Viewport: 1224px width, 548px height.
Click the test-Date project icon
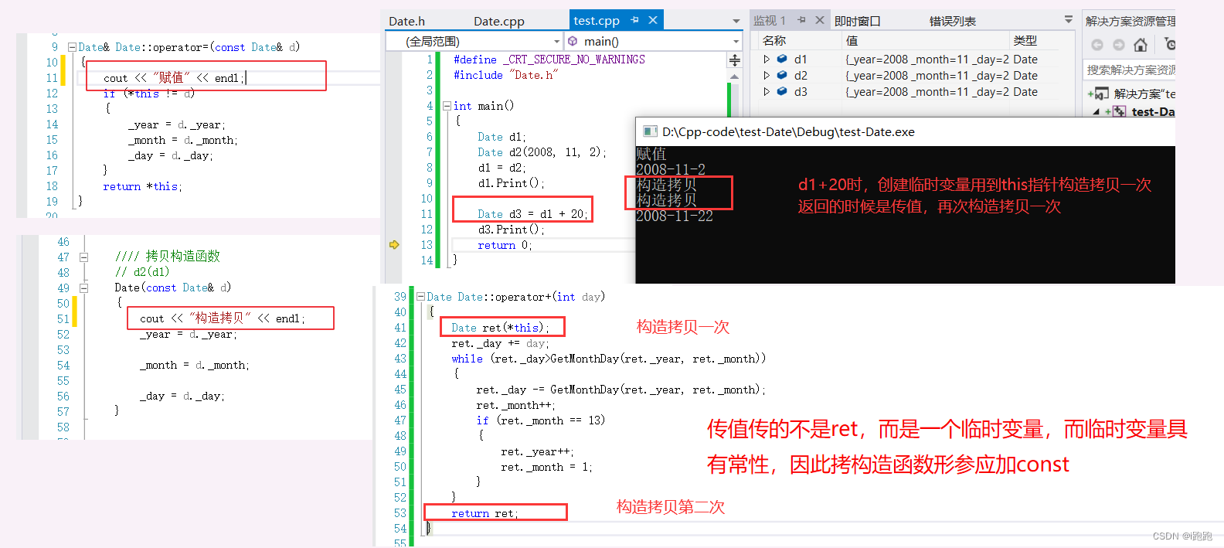(1118, 112)
